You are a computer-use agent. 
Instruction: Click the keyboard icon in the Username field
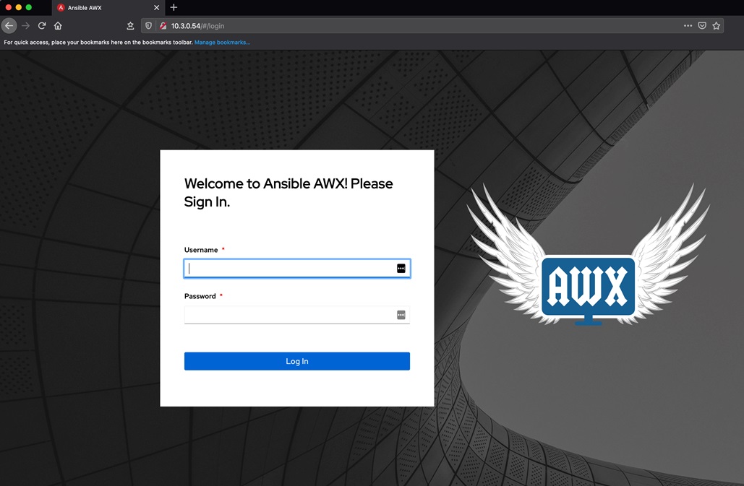[401, 268]
